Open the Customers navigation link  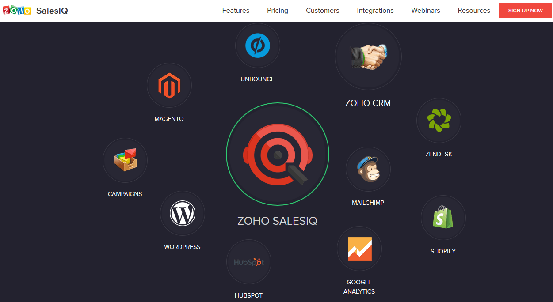click(323, 11)
